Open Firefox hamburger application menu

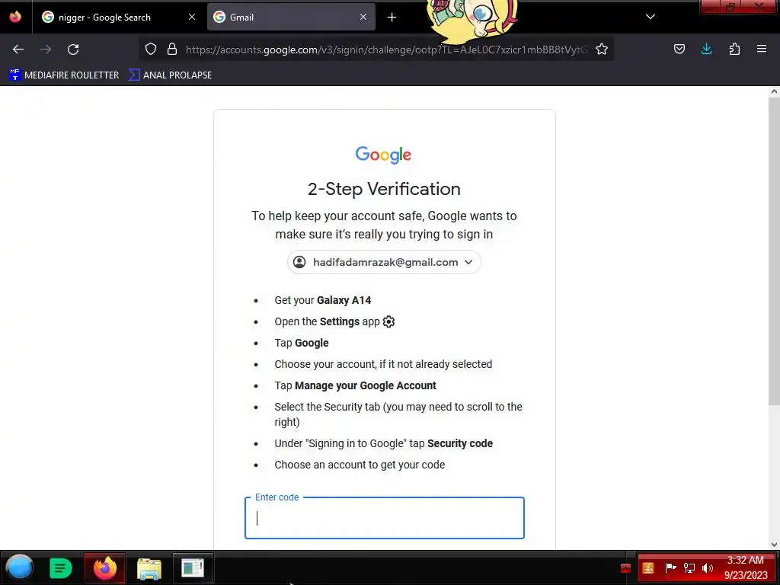point(762,49)
